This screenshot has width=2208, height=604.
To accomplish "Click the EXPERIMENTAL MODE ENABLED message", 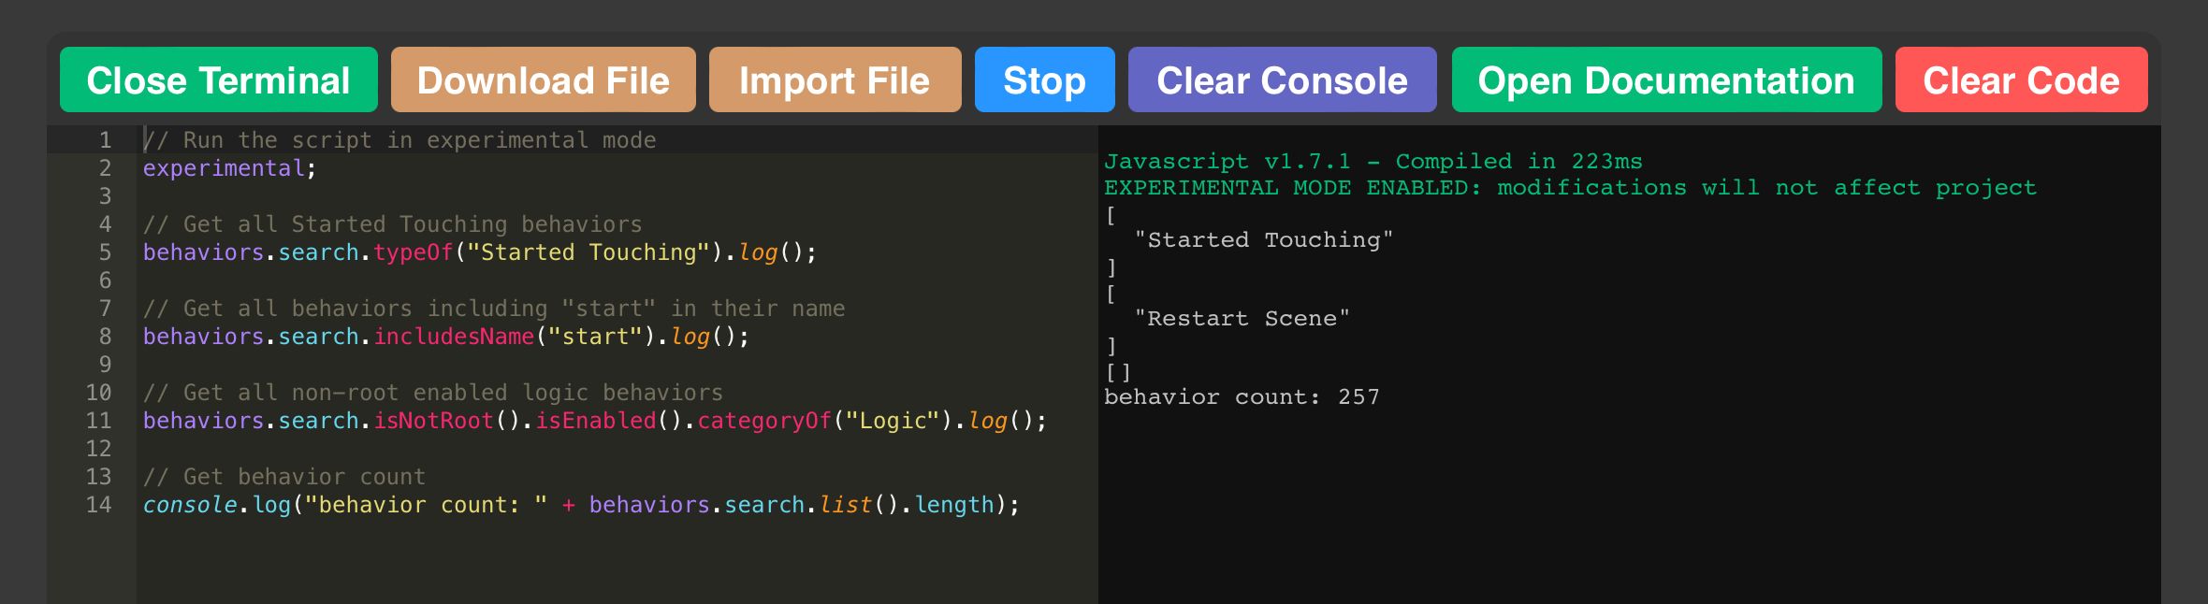I will (1570, 188).
